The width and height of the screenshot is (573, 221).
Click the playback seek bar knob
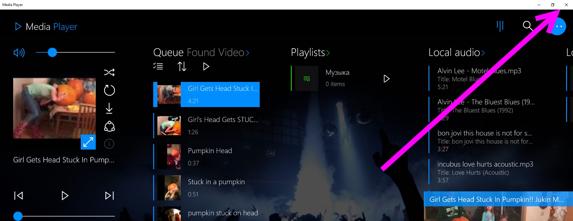(x=18, y=216)
